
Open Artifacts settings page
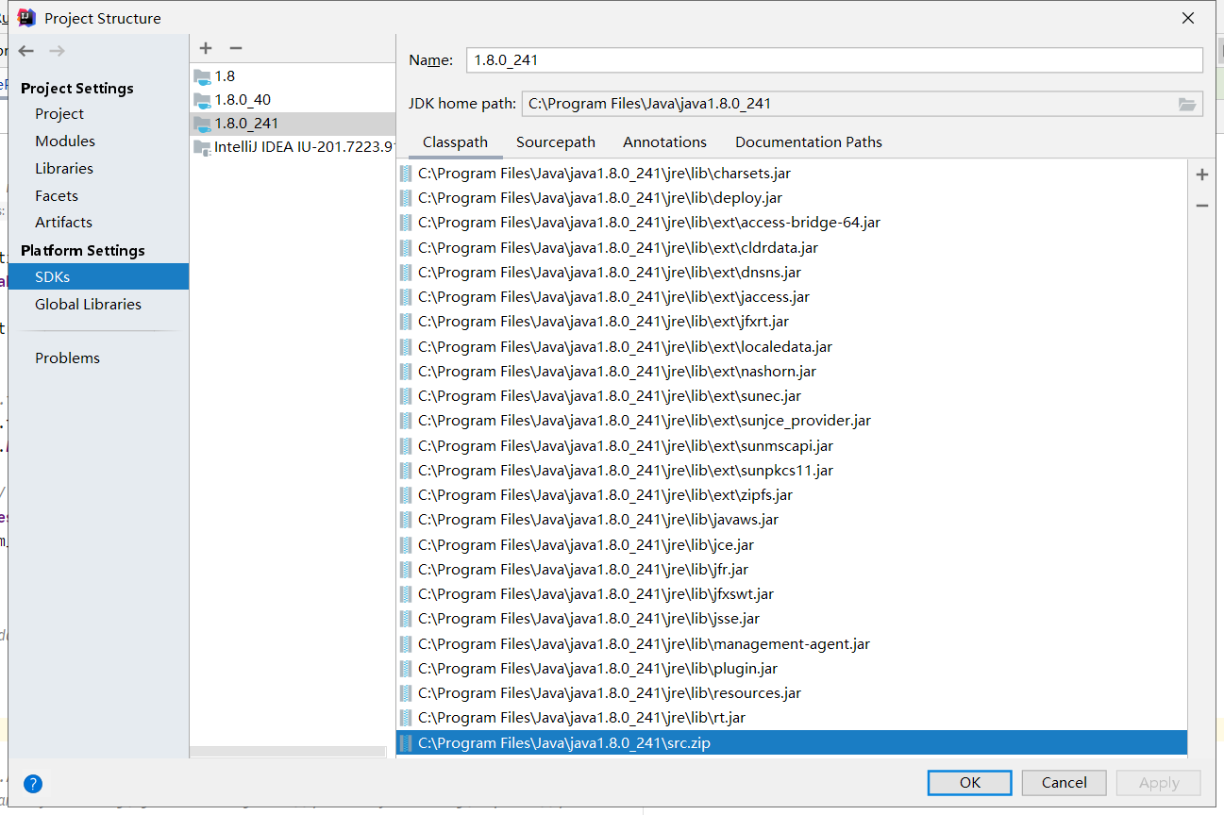click(63, 223)
